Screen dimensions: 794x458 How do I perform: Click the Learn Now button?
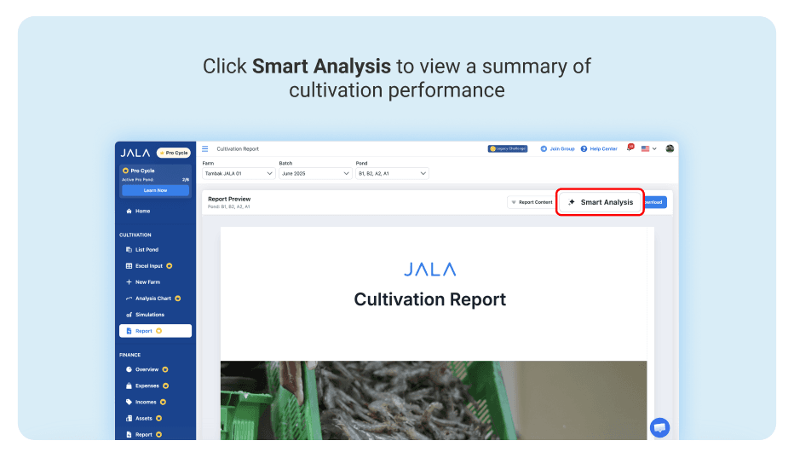click(155, 190)
